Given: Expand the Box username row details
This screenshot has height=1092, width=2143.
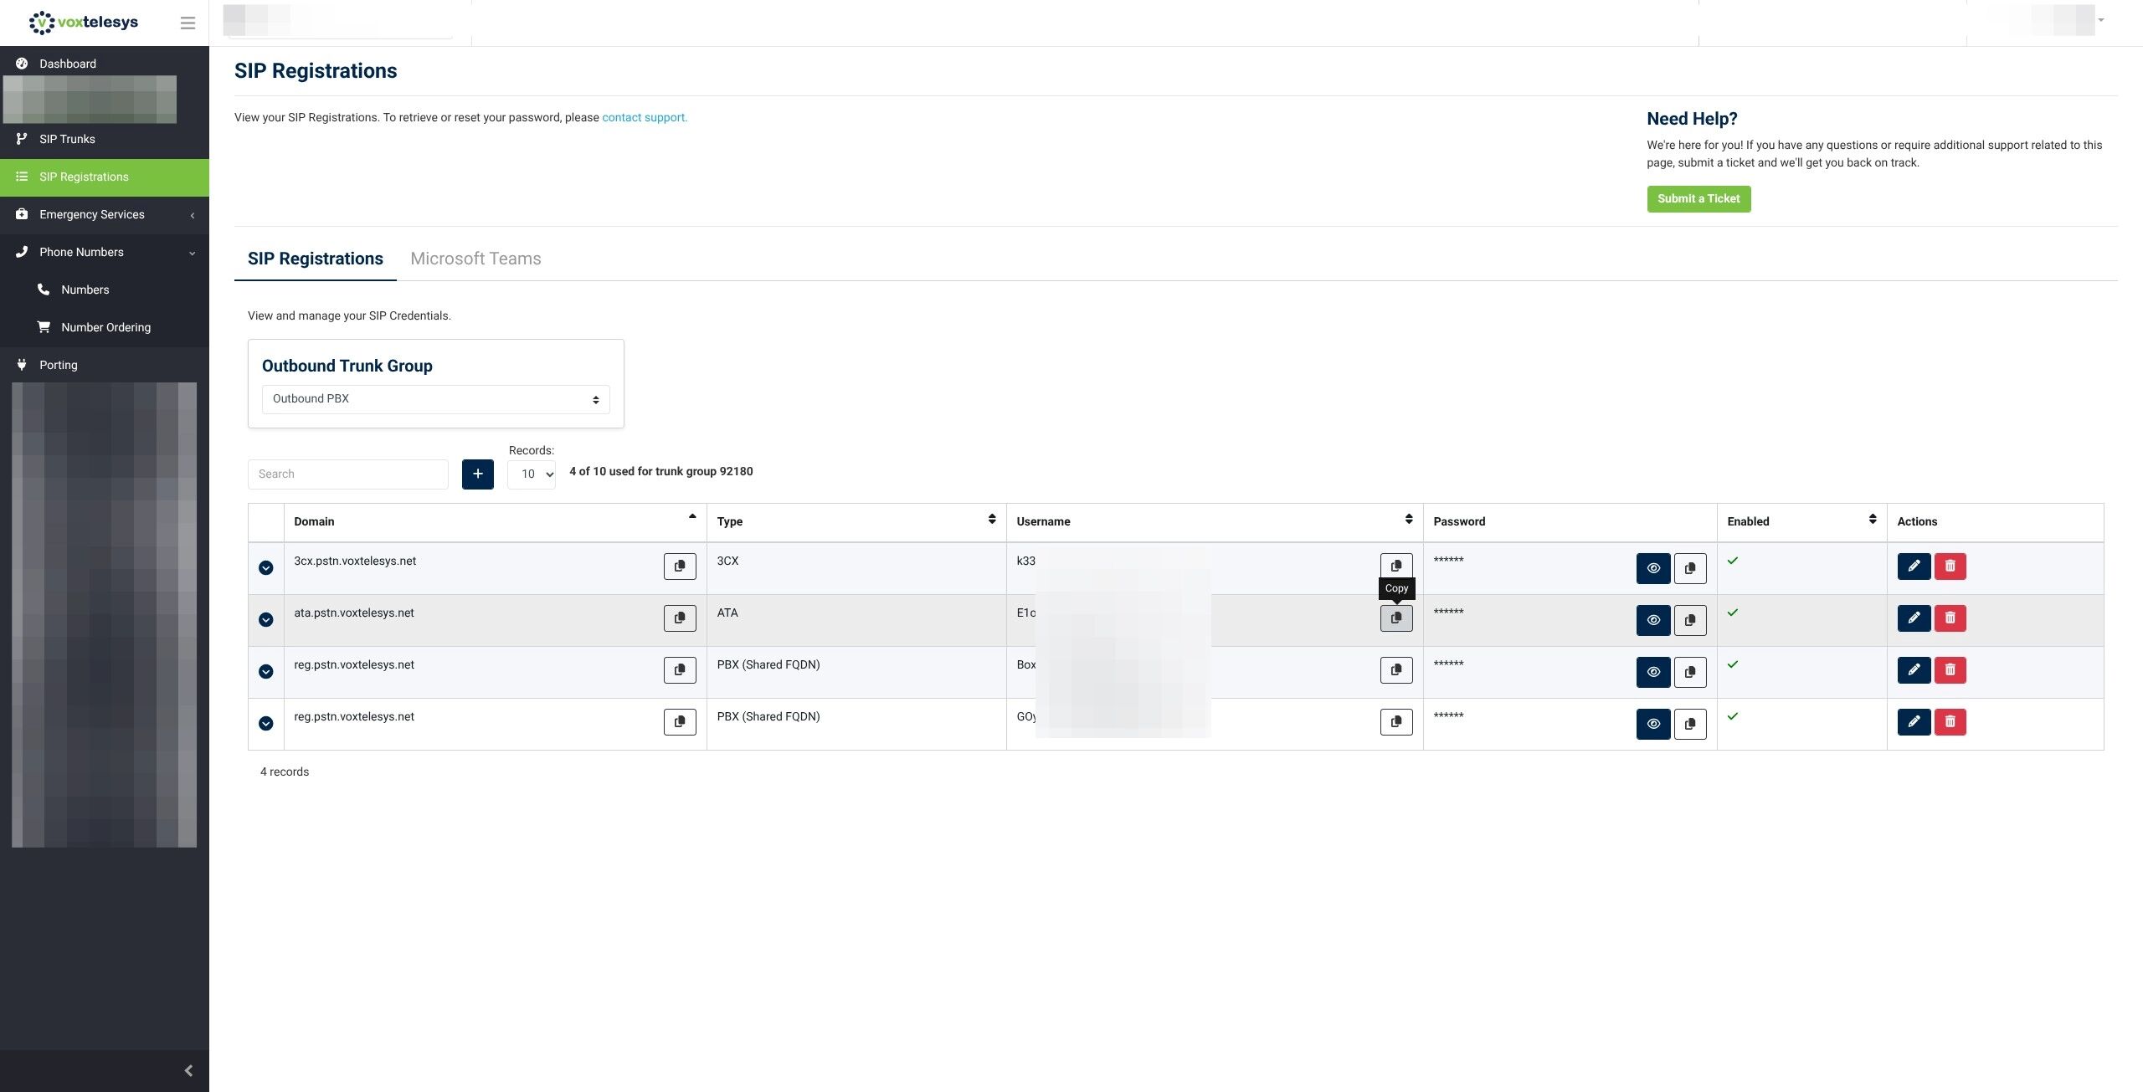Looking at the screenshot, I should pyautogui.click(x=266, y=671).
